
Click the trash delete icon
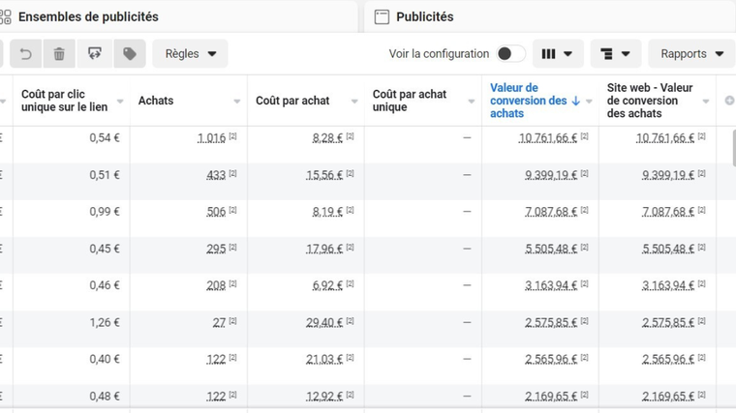point(59,54)
